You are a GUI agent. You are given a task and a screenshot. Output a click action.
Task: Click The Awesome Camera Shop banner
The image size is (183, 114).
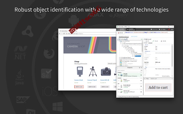click(x=90, y=45)
